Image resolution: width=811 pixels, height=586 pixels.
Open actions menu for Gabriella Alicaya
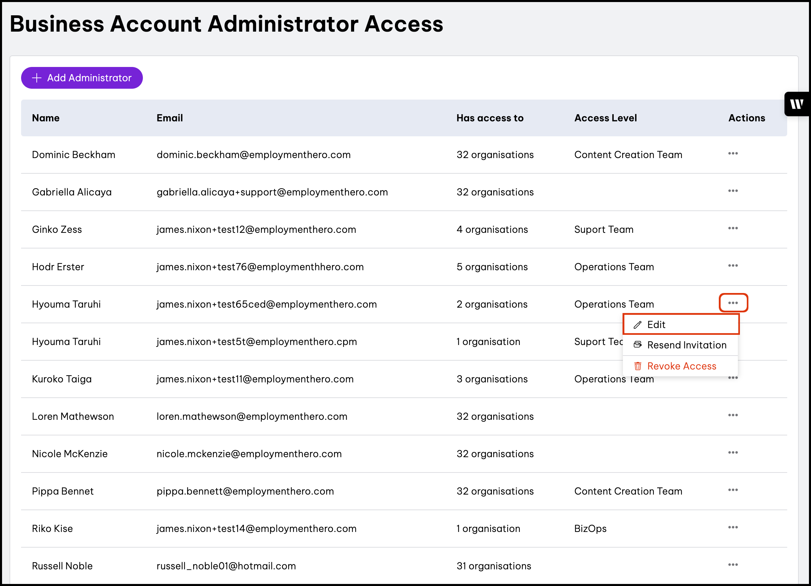point(733,191)
